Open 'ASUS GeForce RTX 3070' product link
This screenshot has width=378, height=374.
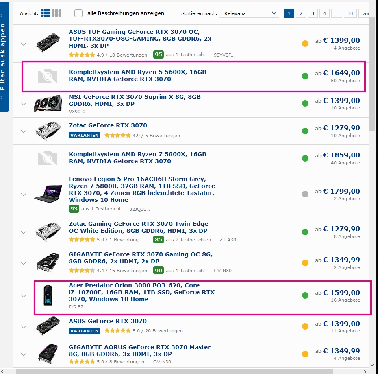point(108,321)
